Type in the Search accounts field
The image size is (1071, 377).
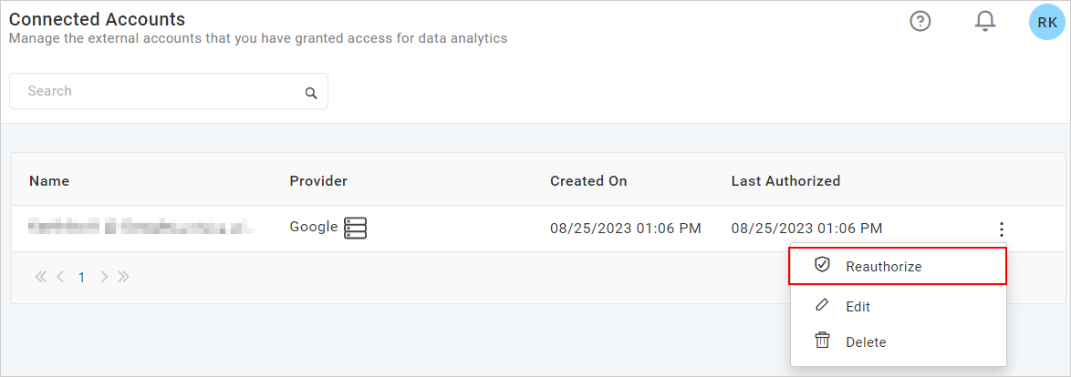[160, 91]
